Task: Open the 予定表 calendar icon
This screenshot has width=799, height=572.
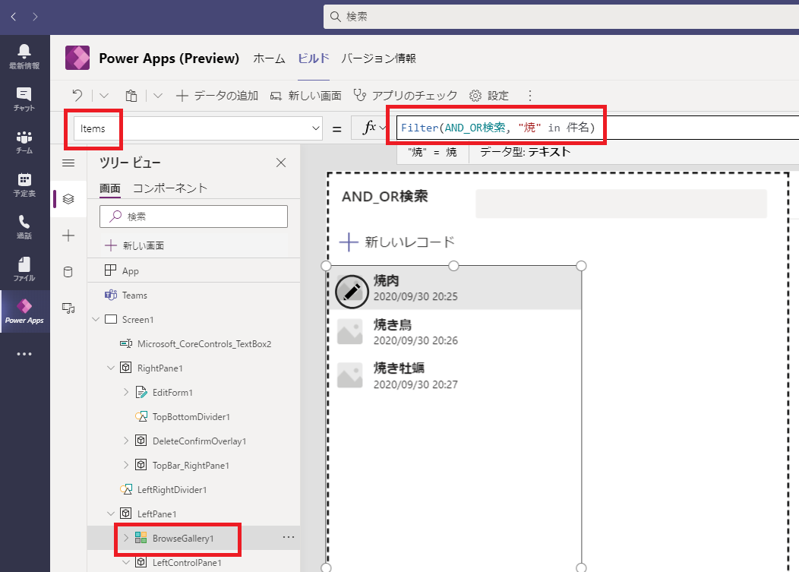Action: pyautogui.click(x=24, y=185)
